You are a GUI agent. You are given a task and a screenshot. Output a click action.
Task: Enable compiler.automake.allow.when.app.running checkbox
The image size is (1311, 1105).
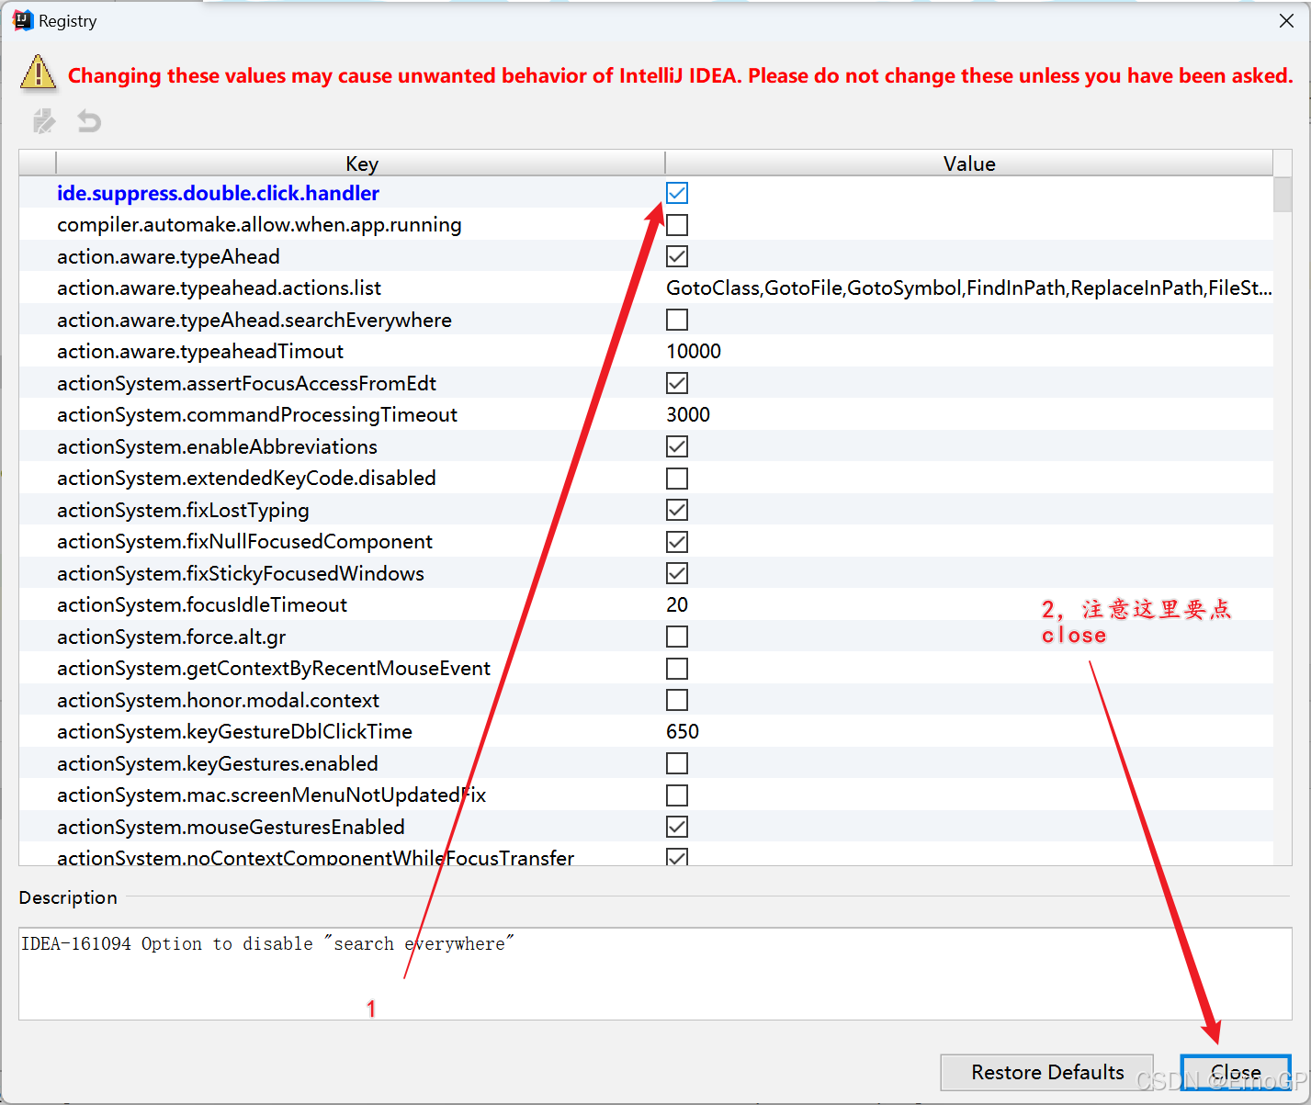(x=677, y=225)
